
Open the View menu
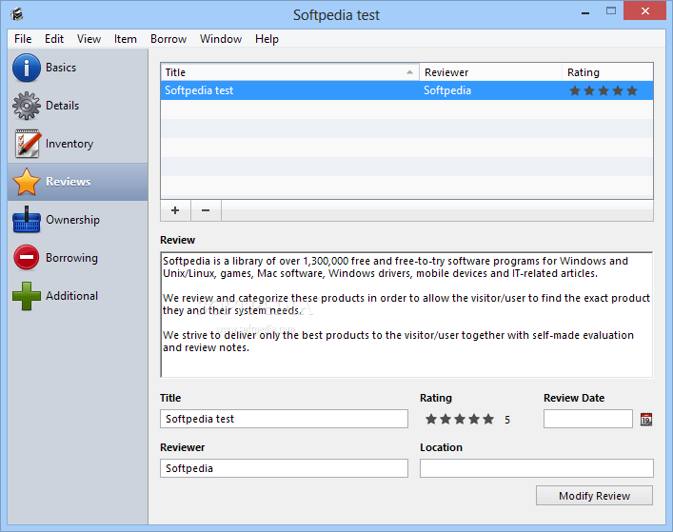click(89, 39)
